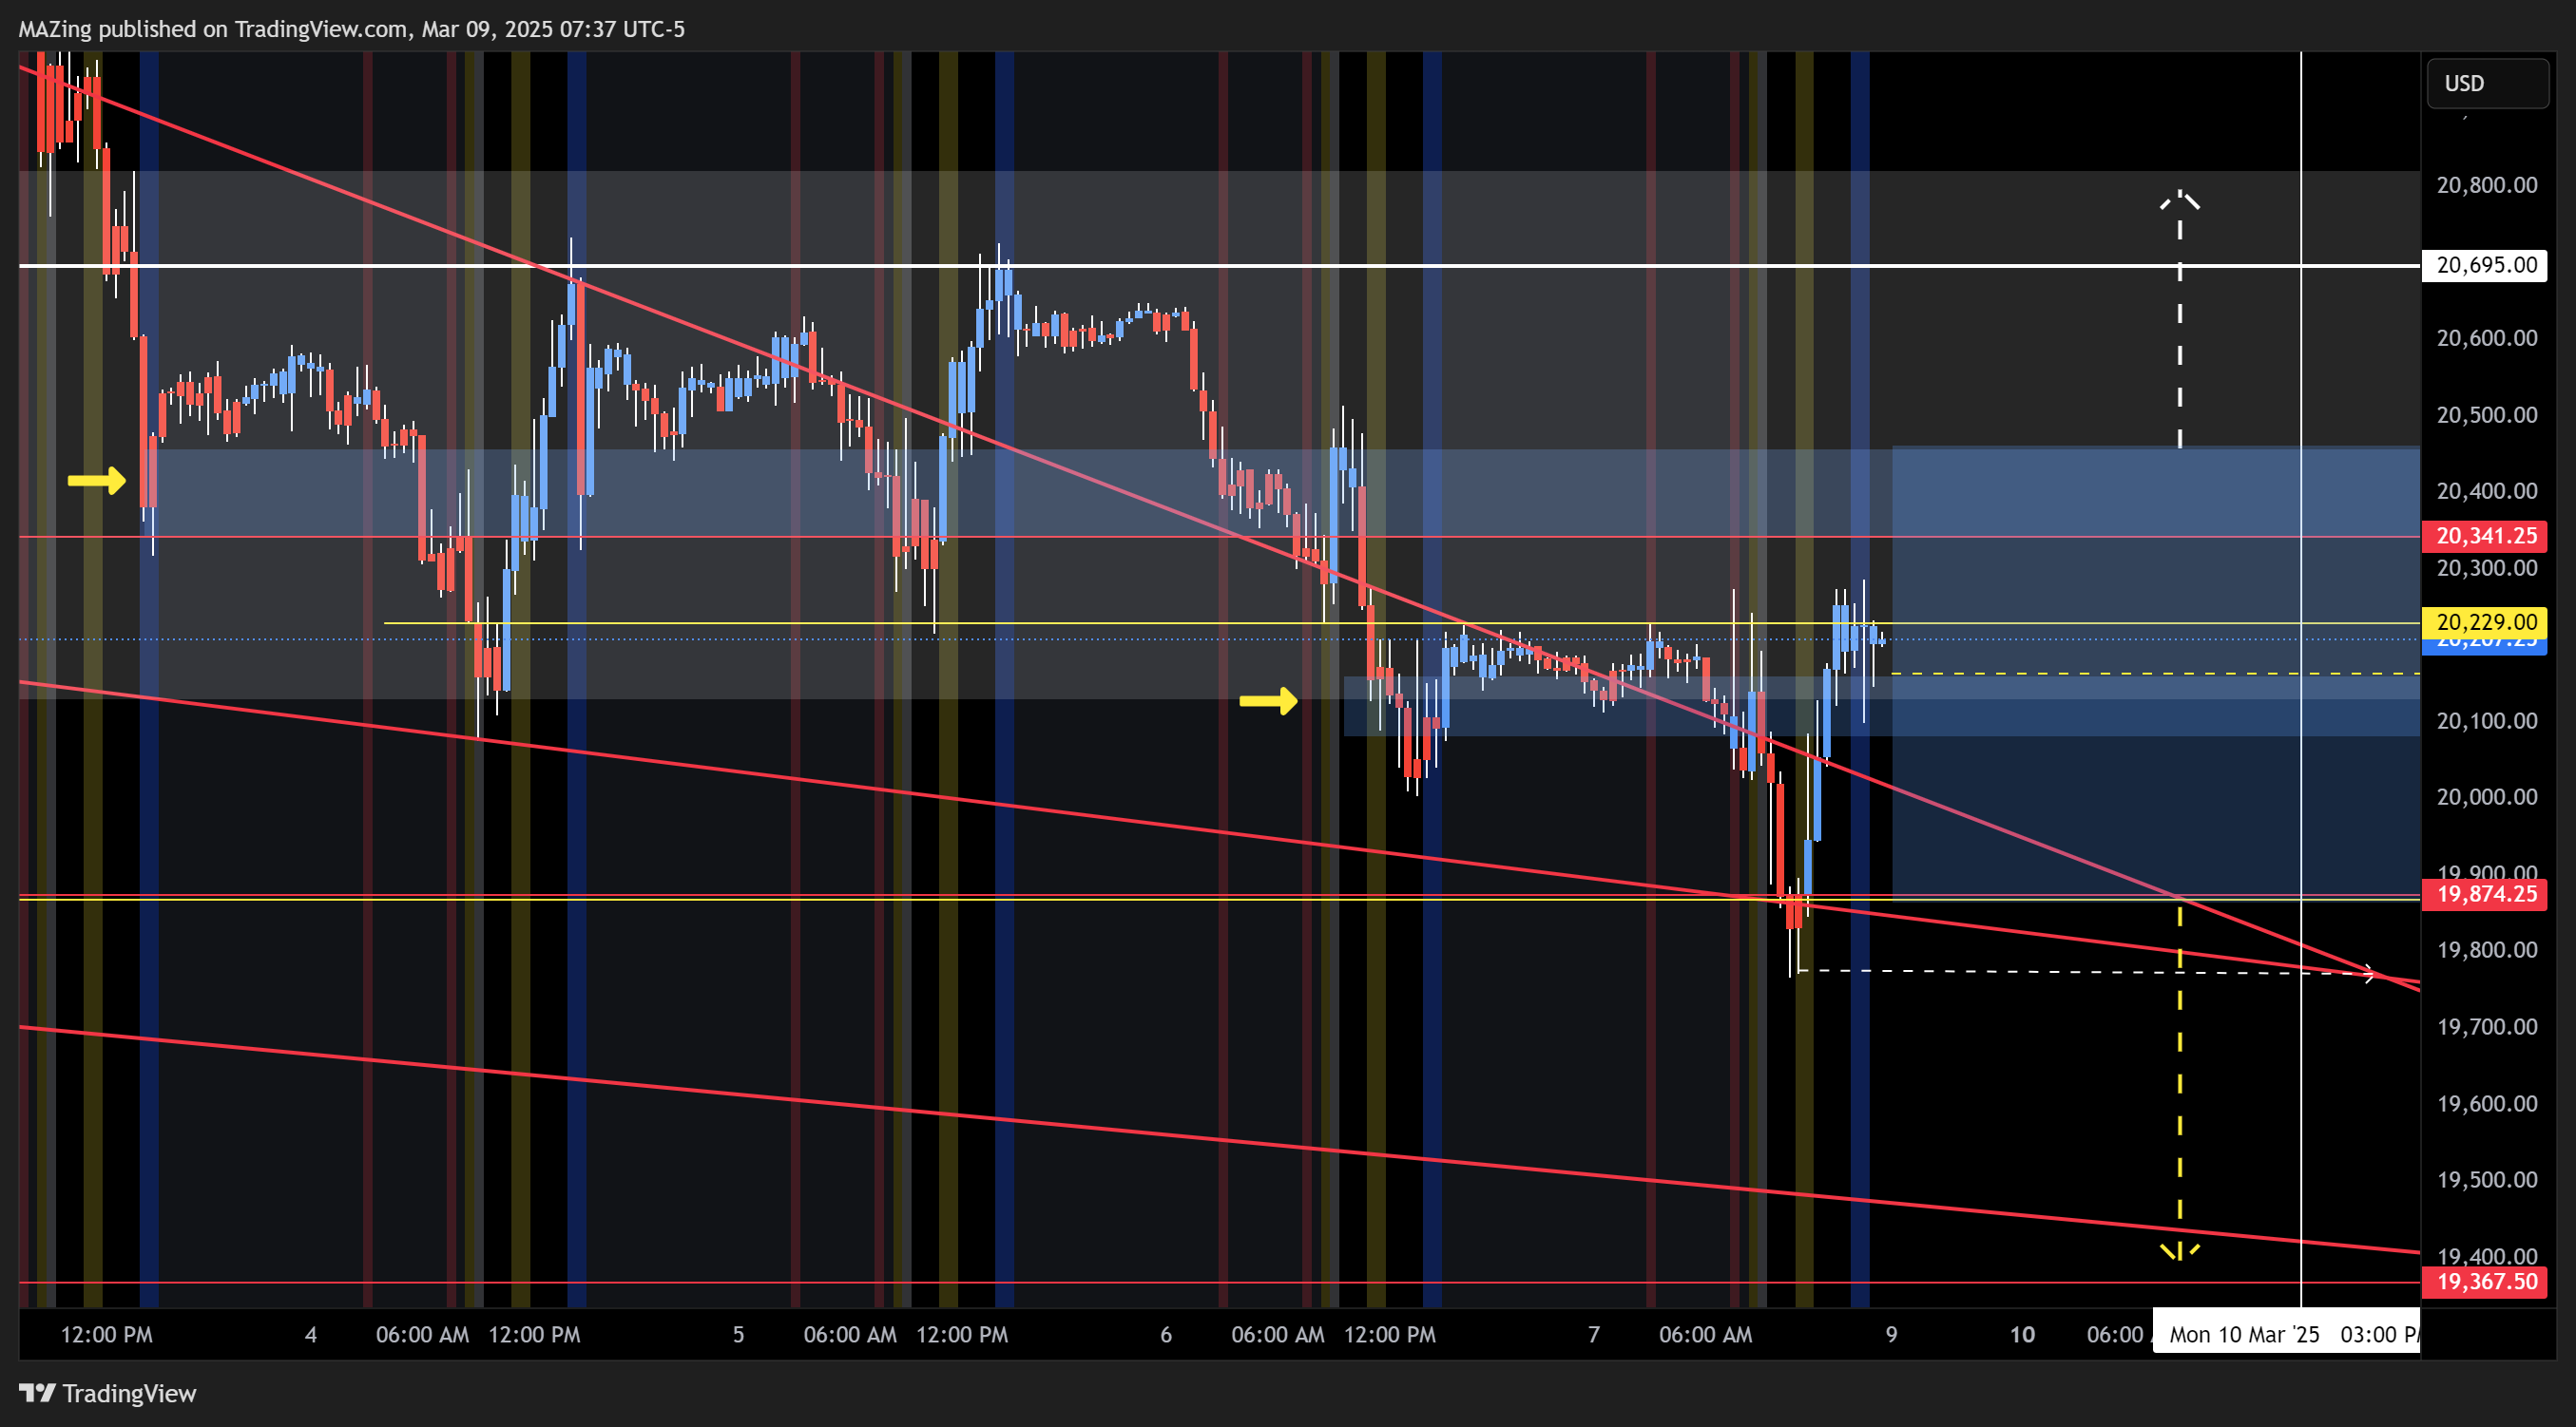This screenshot has width=2576, height=1427.
Task: Click the USD currency button
Action: [2487, 83]
